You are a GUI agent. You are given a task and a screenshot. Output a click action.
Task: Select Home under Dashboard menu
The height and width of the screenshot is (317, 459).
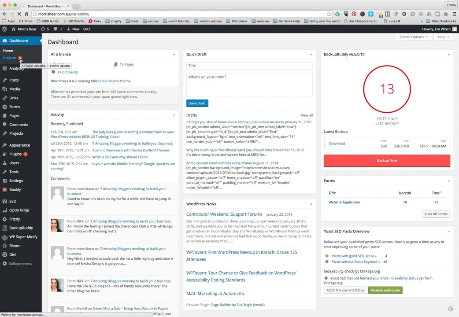pos(8,50)
